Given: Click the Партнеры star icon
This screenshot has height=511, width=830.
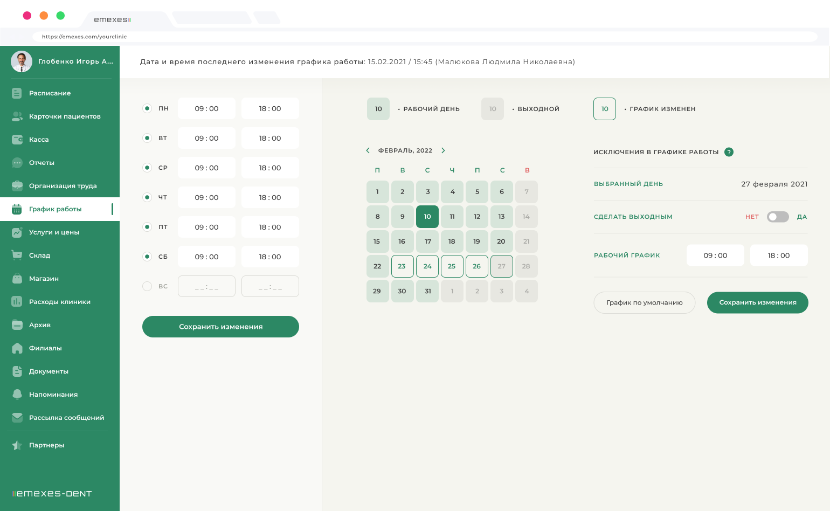Looking at the screenshot, I should coord(17,445).
